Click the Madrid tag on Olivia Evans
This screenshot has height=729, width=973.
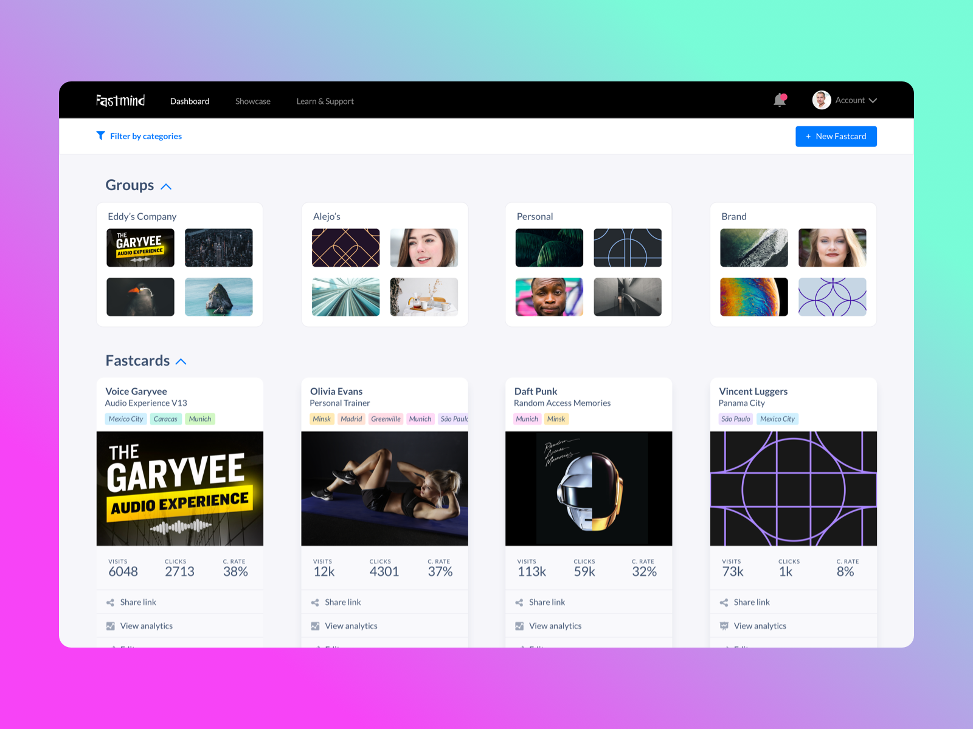pyautogui.click(x=351, y=419)
